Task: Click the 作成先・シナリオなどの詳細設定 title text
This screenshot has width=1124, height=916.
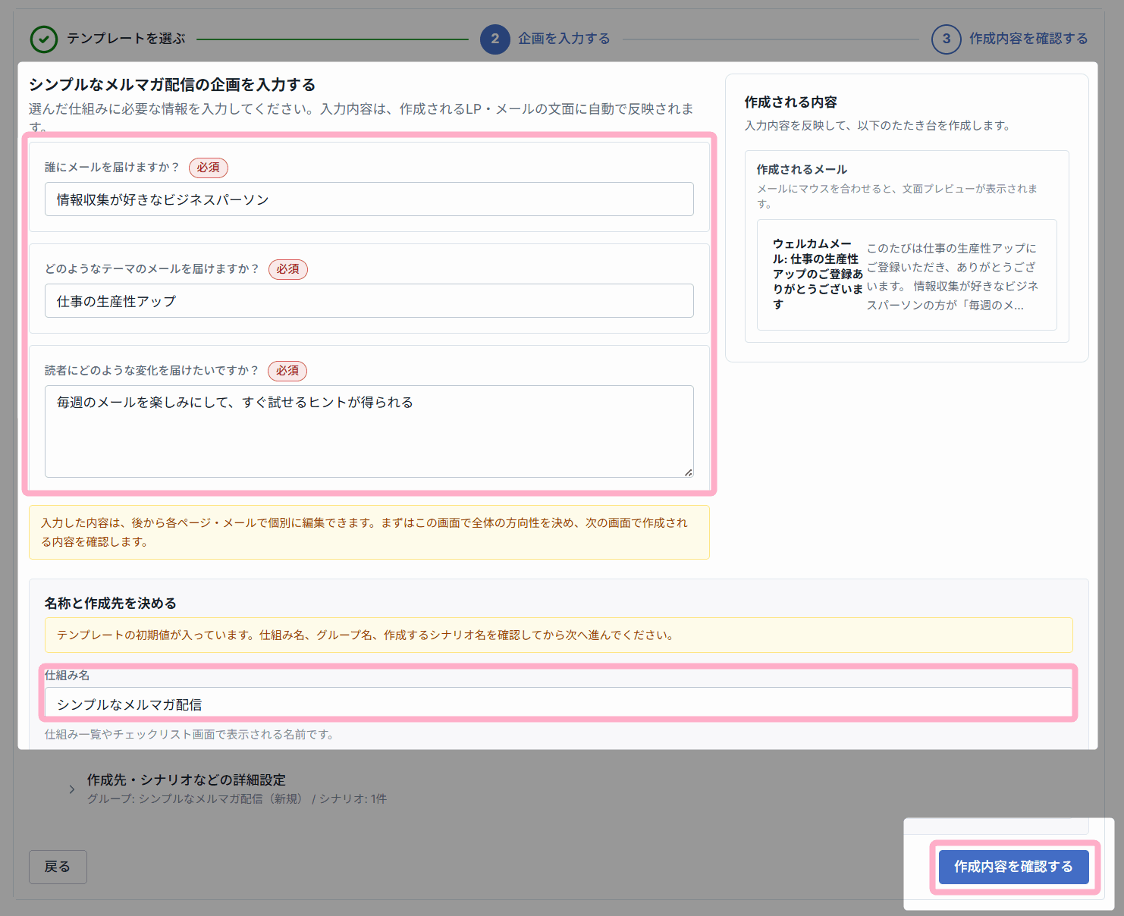Action: pyautogui.click(x=187, y=780)
